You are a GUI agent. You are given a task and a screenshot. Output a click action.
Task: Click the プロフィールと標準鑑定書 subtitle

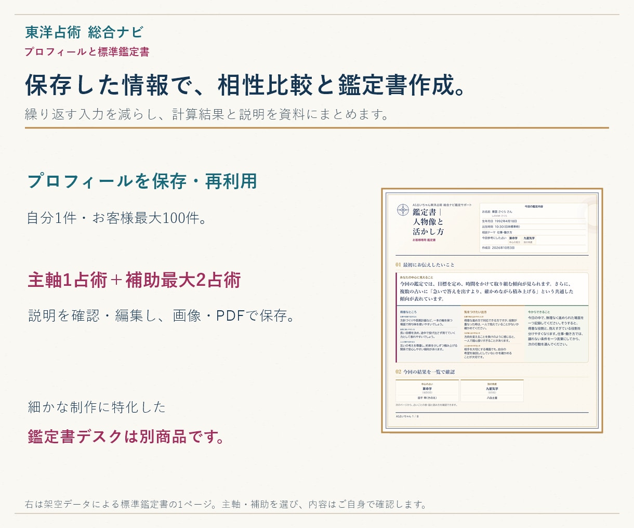87,52
